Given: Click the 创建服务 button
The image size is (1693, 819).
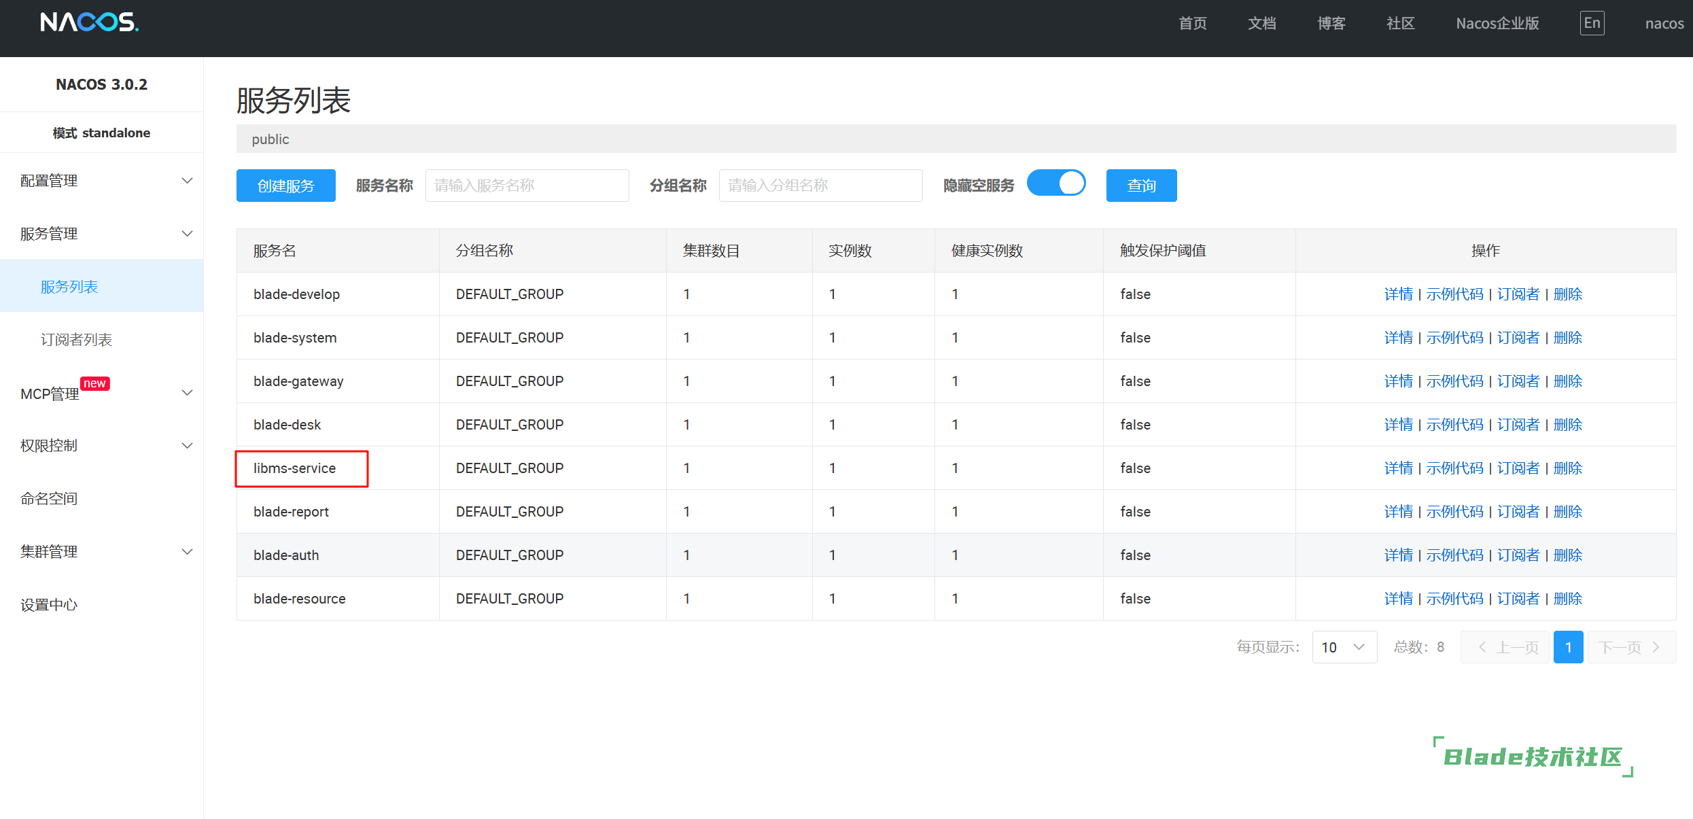Looking at the screenshot, I should [285, 186].
